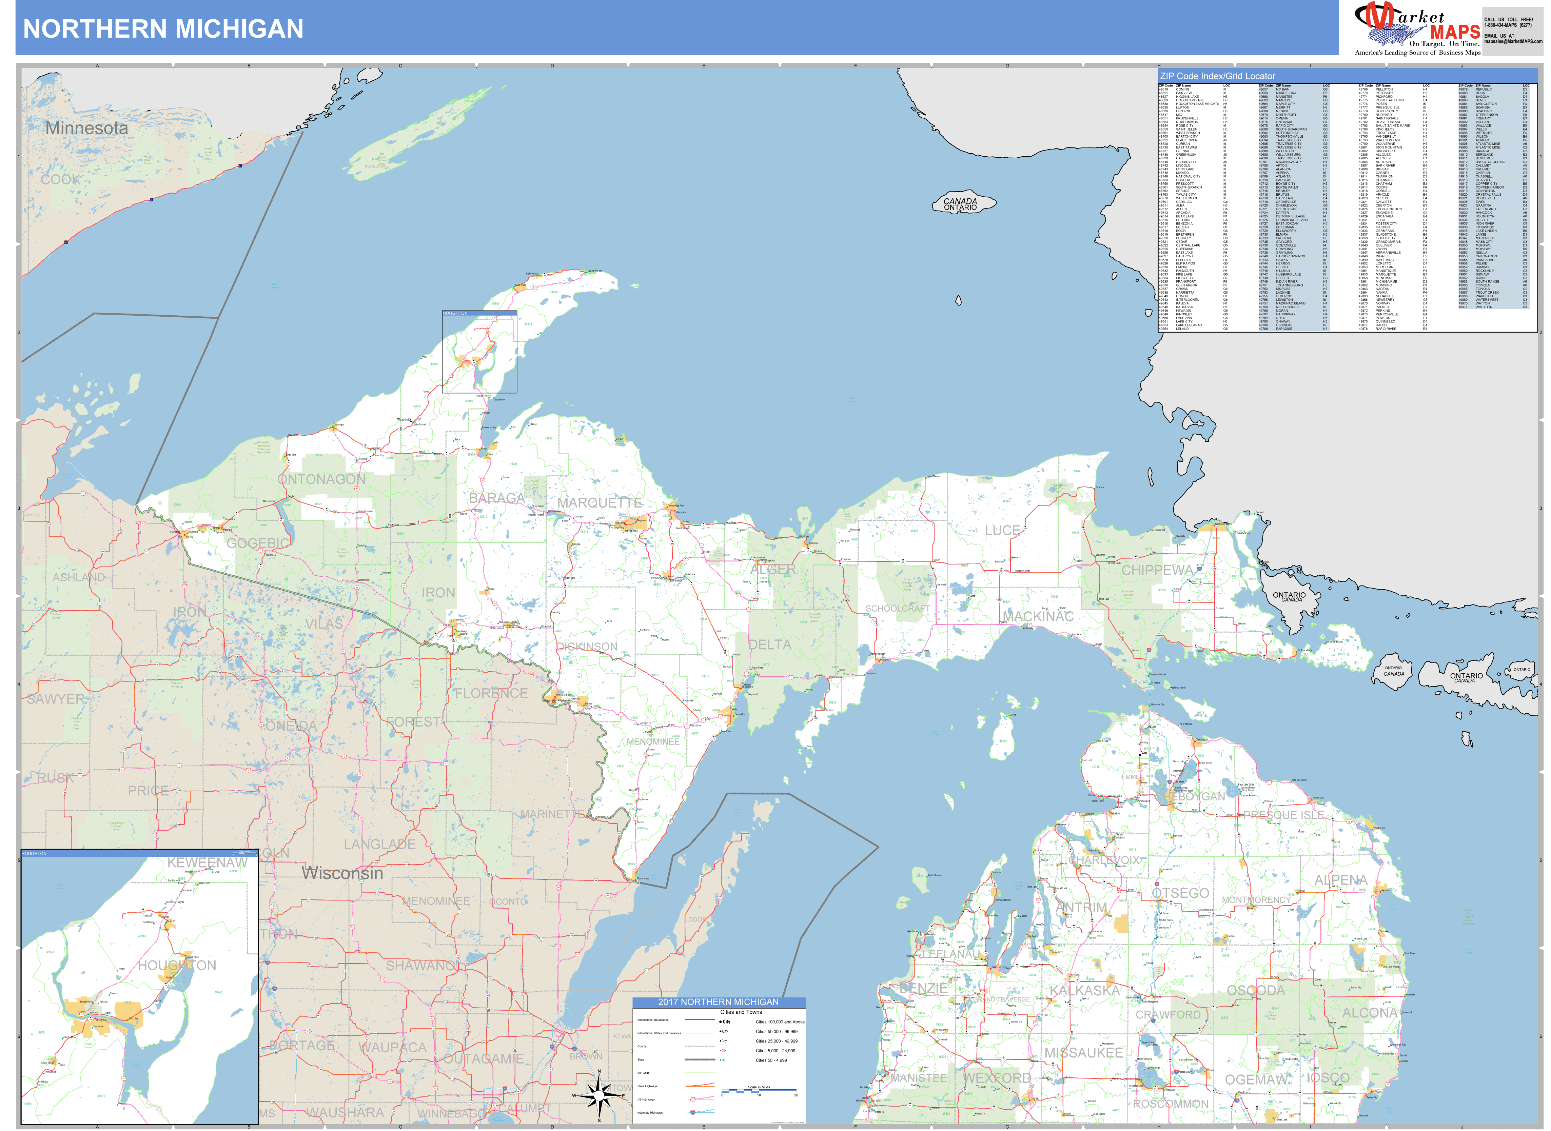Click the CRAWFORD county label
The image size is (1551, 1131).
[x=1168, y=1015]
